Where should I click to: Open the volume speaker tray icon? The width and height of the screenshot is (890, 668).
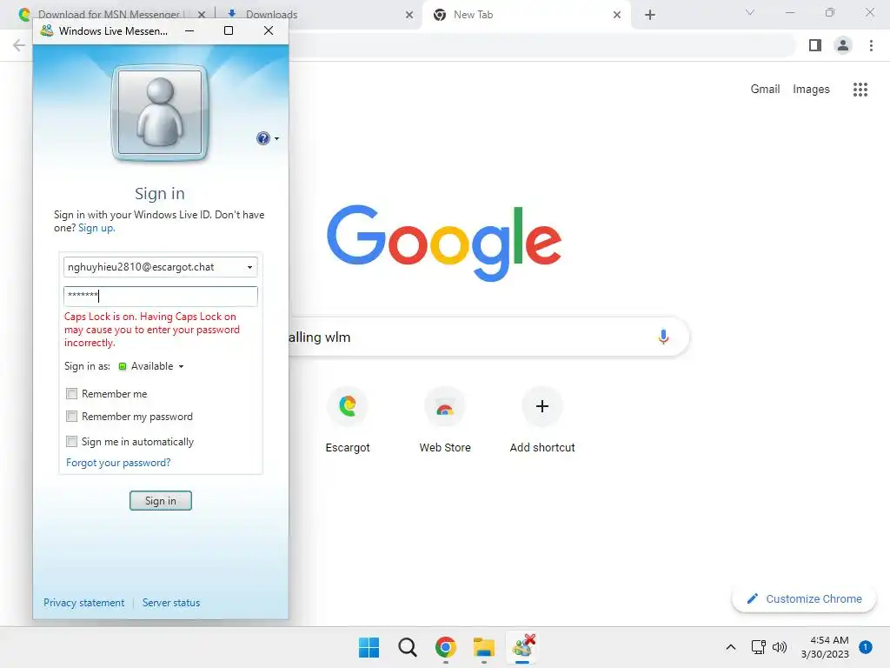click(780, 647)
